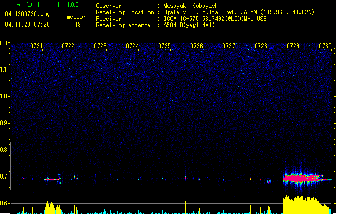Click observer name Masayuki Kobayashi
337x214 pixels.
tap(192, 6)
